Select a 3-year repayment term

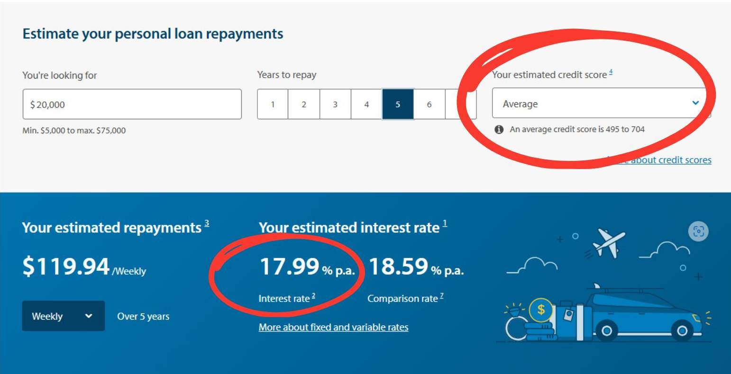click(335, 103)
